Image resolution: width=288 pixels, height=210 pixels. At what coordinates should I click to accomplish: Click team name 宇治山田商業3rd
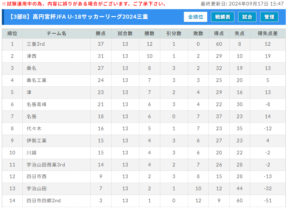(x=46, y=165)
